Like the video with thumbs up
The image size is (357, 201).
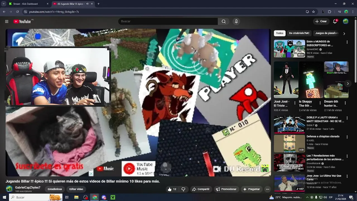click(x=172, y=189)
